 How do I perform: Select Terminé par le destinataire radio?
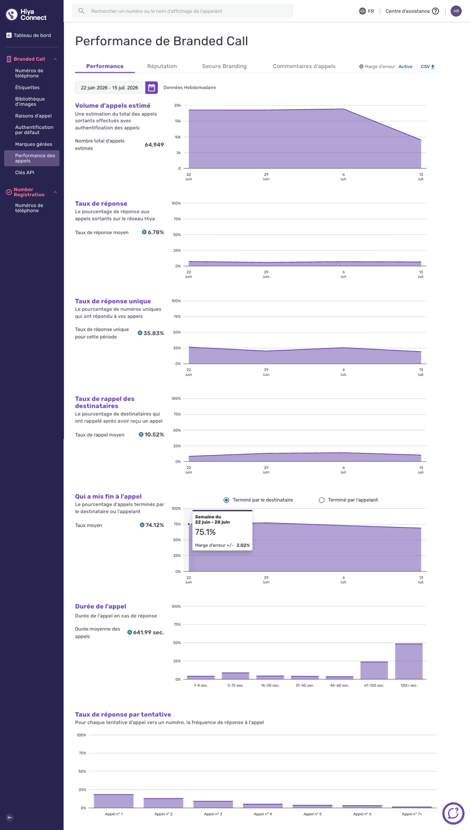(226, 500)
